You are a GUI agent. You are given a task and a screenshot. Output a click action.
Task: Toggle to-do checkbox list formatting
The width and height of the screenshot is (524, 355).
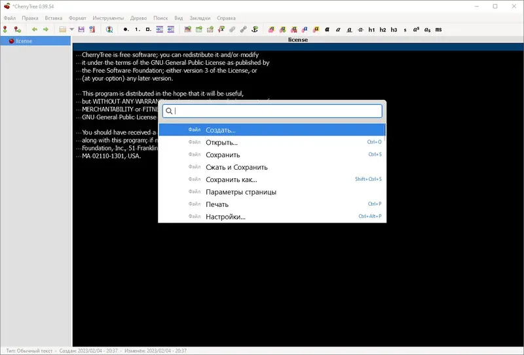[149, 29]
